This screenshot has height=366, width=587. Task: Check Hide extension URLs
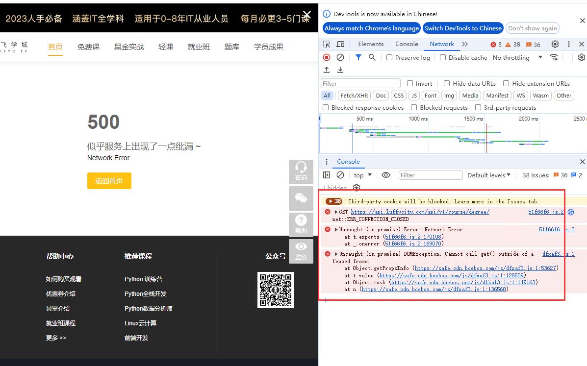[506, 83]
